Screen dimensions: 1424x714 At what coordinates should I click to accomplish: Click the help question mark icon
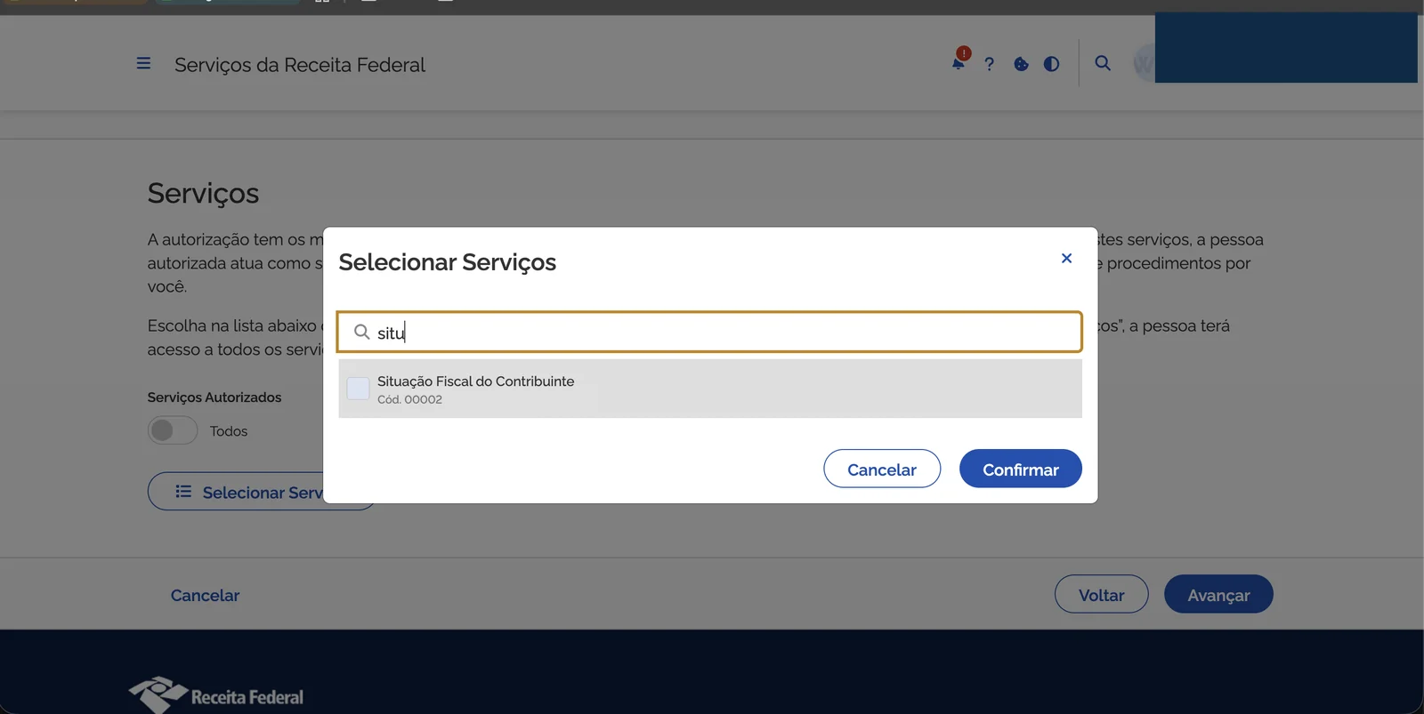coord(989,63)
